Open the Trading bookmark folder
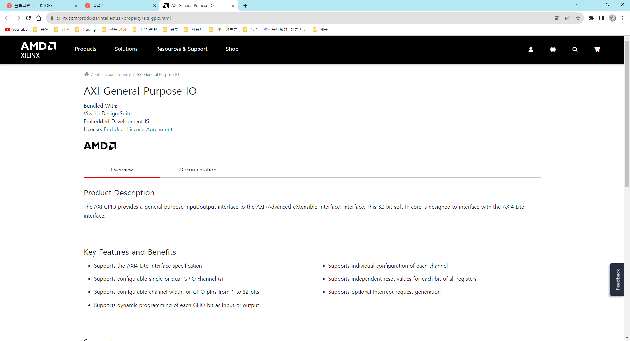Screen dimensions: 630x341 coord(86,30)
